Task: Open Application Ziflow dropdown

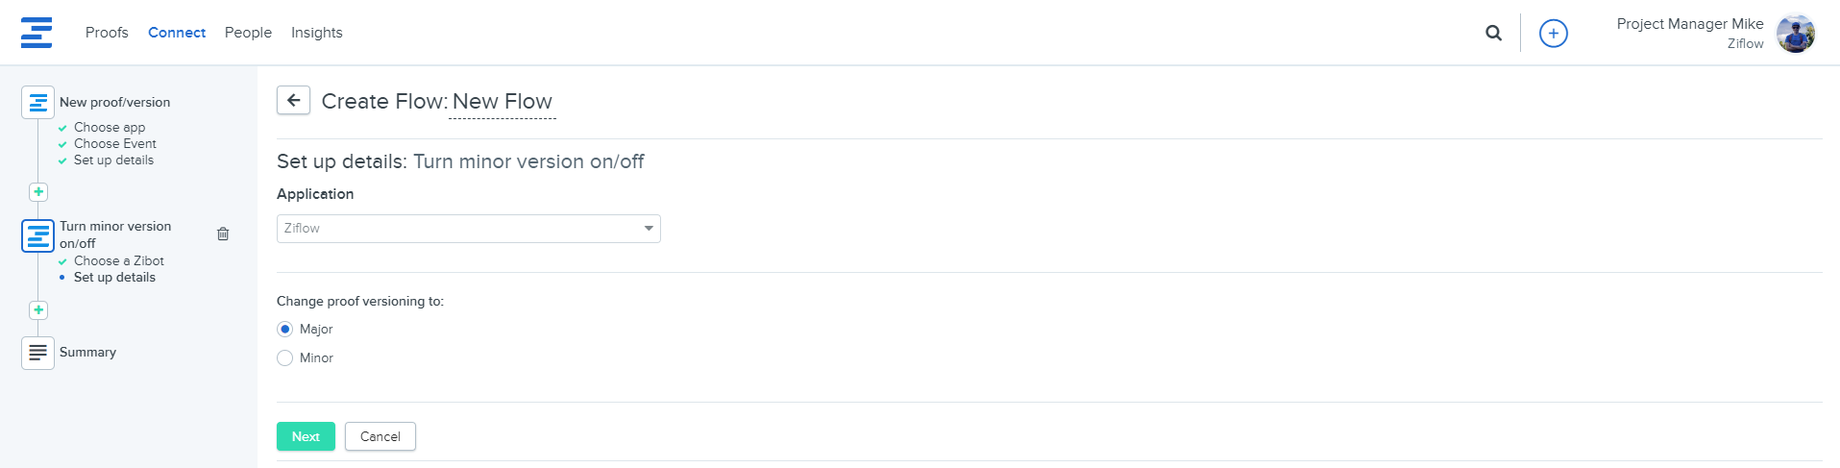Action: tap(468, 229)
